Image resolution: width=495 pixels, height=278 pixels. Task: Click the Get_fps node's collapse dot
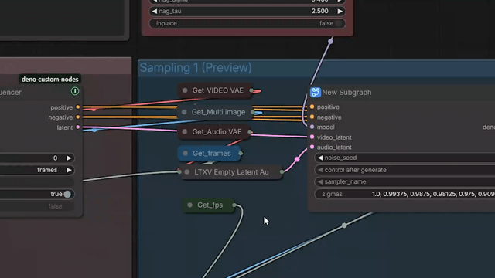pyautogui.click(x=189, y=205)
